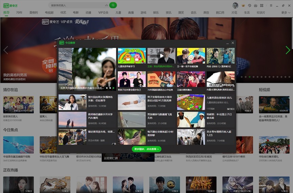Open the hamburger main menu icon
This screenshot has height=193, width=293.
[x=271, y=5]
